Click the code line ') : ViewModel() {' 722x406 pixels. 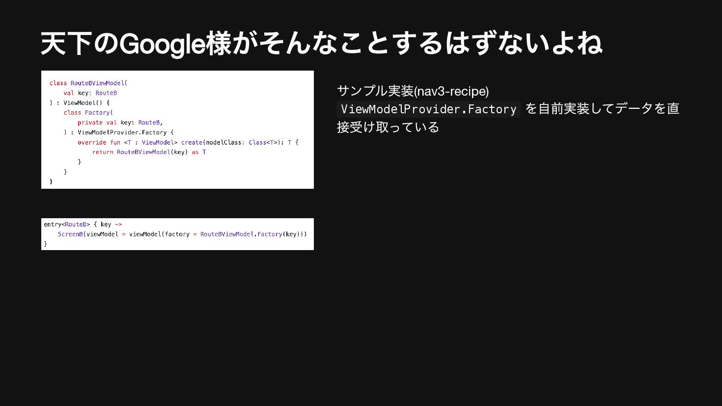80,102
